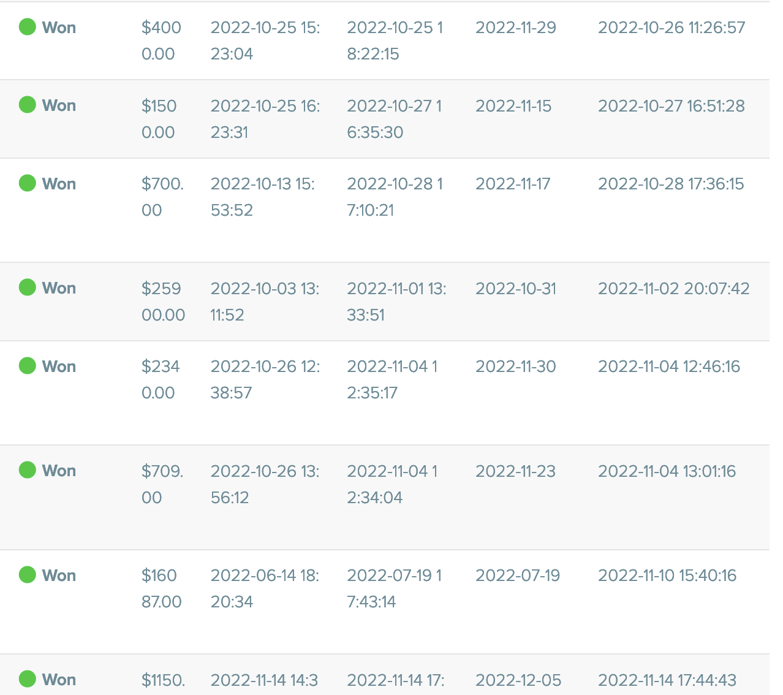Click the timestamp 2022-10-27 16:51:28
Viewport: 783px width, 695px height.
tap(671, 106)
